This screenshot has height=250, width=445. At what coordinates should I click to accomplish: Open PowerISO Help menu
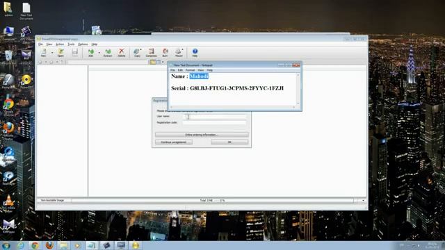(x=95, y=44)
